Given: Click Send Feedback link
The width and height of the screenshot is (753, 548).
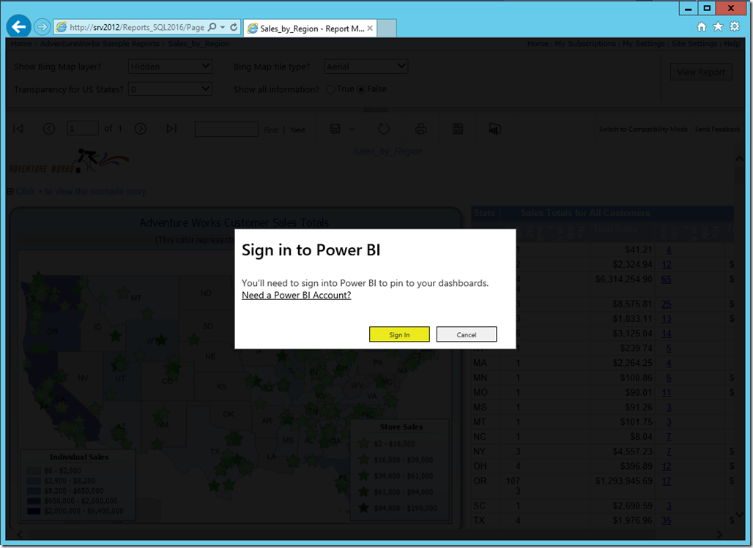Looking at the screenshot, I should [717, 129].
